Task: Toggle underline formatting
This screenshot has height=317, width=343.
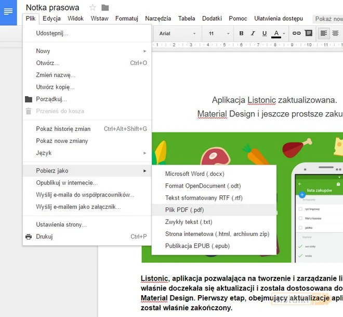Action: (x=265, y=33)
